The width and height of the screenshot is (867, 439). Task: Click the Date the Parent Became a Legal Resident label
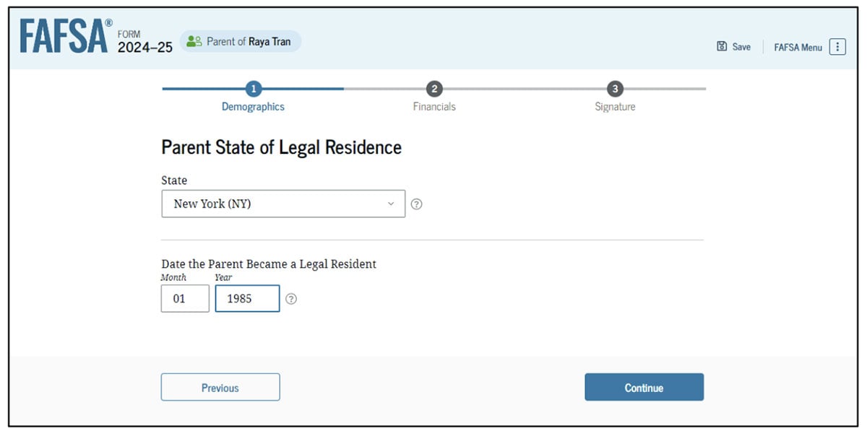click(269, 264)
